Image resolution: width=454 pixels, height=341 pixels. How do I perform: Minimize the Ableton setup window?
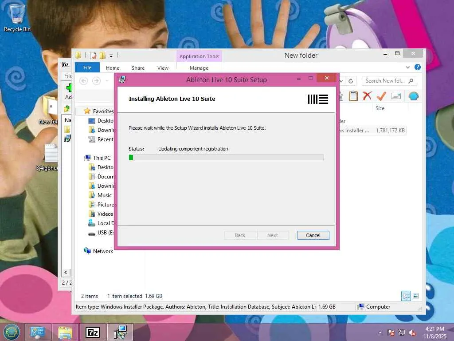tap(298, 78)
